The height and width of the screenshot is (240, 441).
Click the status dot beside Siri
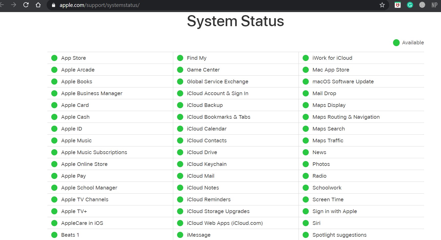point(306,223)
